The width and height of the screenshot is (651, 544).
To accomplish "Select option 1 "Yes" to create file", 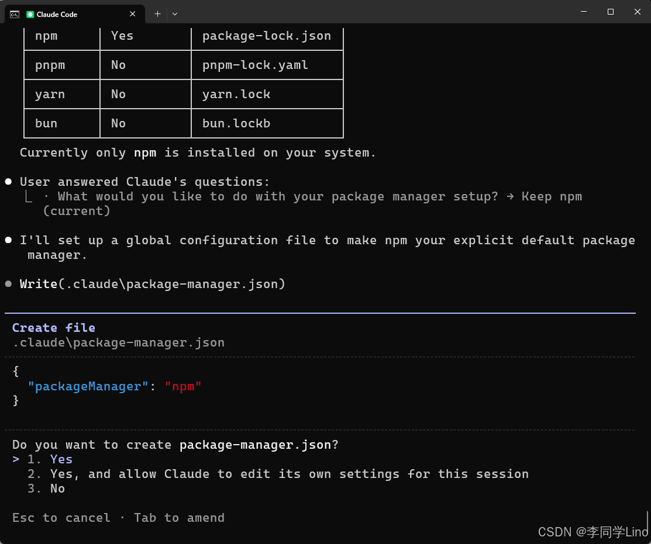I will 61,459.
